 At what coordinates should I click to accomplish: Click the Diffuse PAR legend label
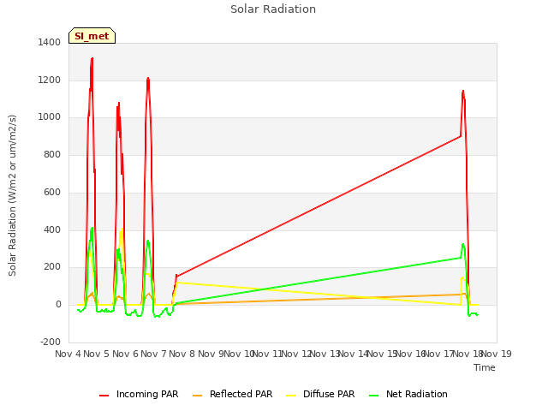329,394
